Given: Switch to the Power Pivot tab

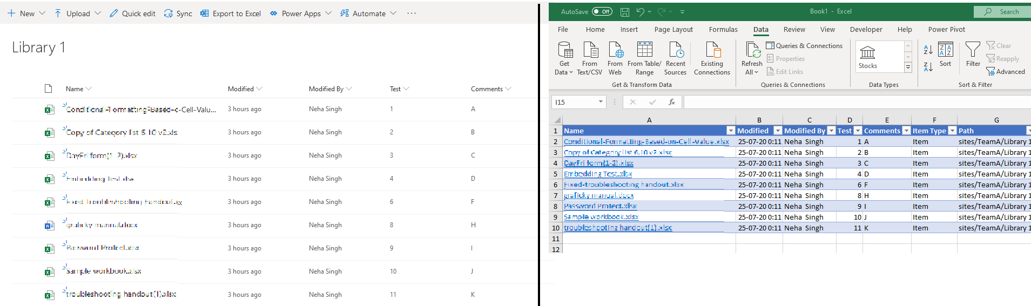Looking at the screenshot, I should click(x=946, y=30).
